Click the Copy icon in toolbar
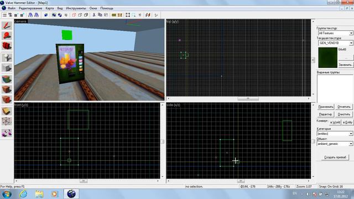Screen dimensions: 354x199 coord(100,15)
